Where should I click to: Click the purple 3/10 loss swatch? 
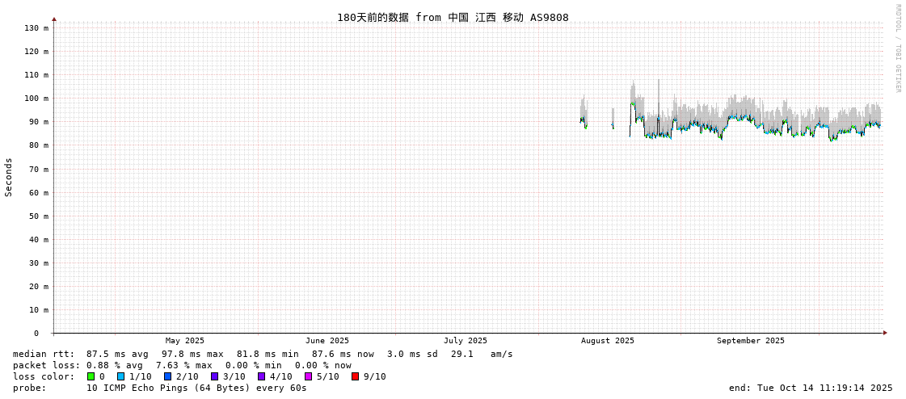pyautogui.click(x=214, y=376)
